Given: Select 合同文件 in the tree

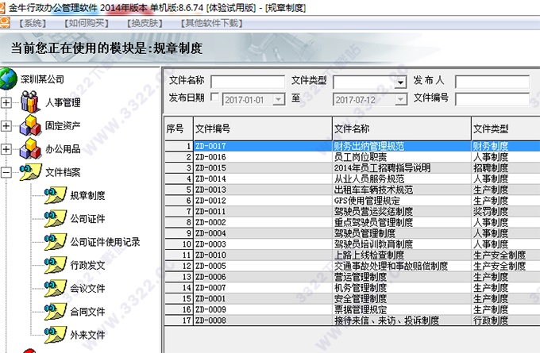Looking at the screenshot, I should pyautogui.click(x=87, y=312).
